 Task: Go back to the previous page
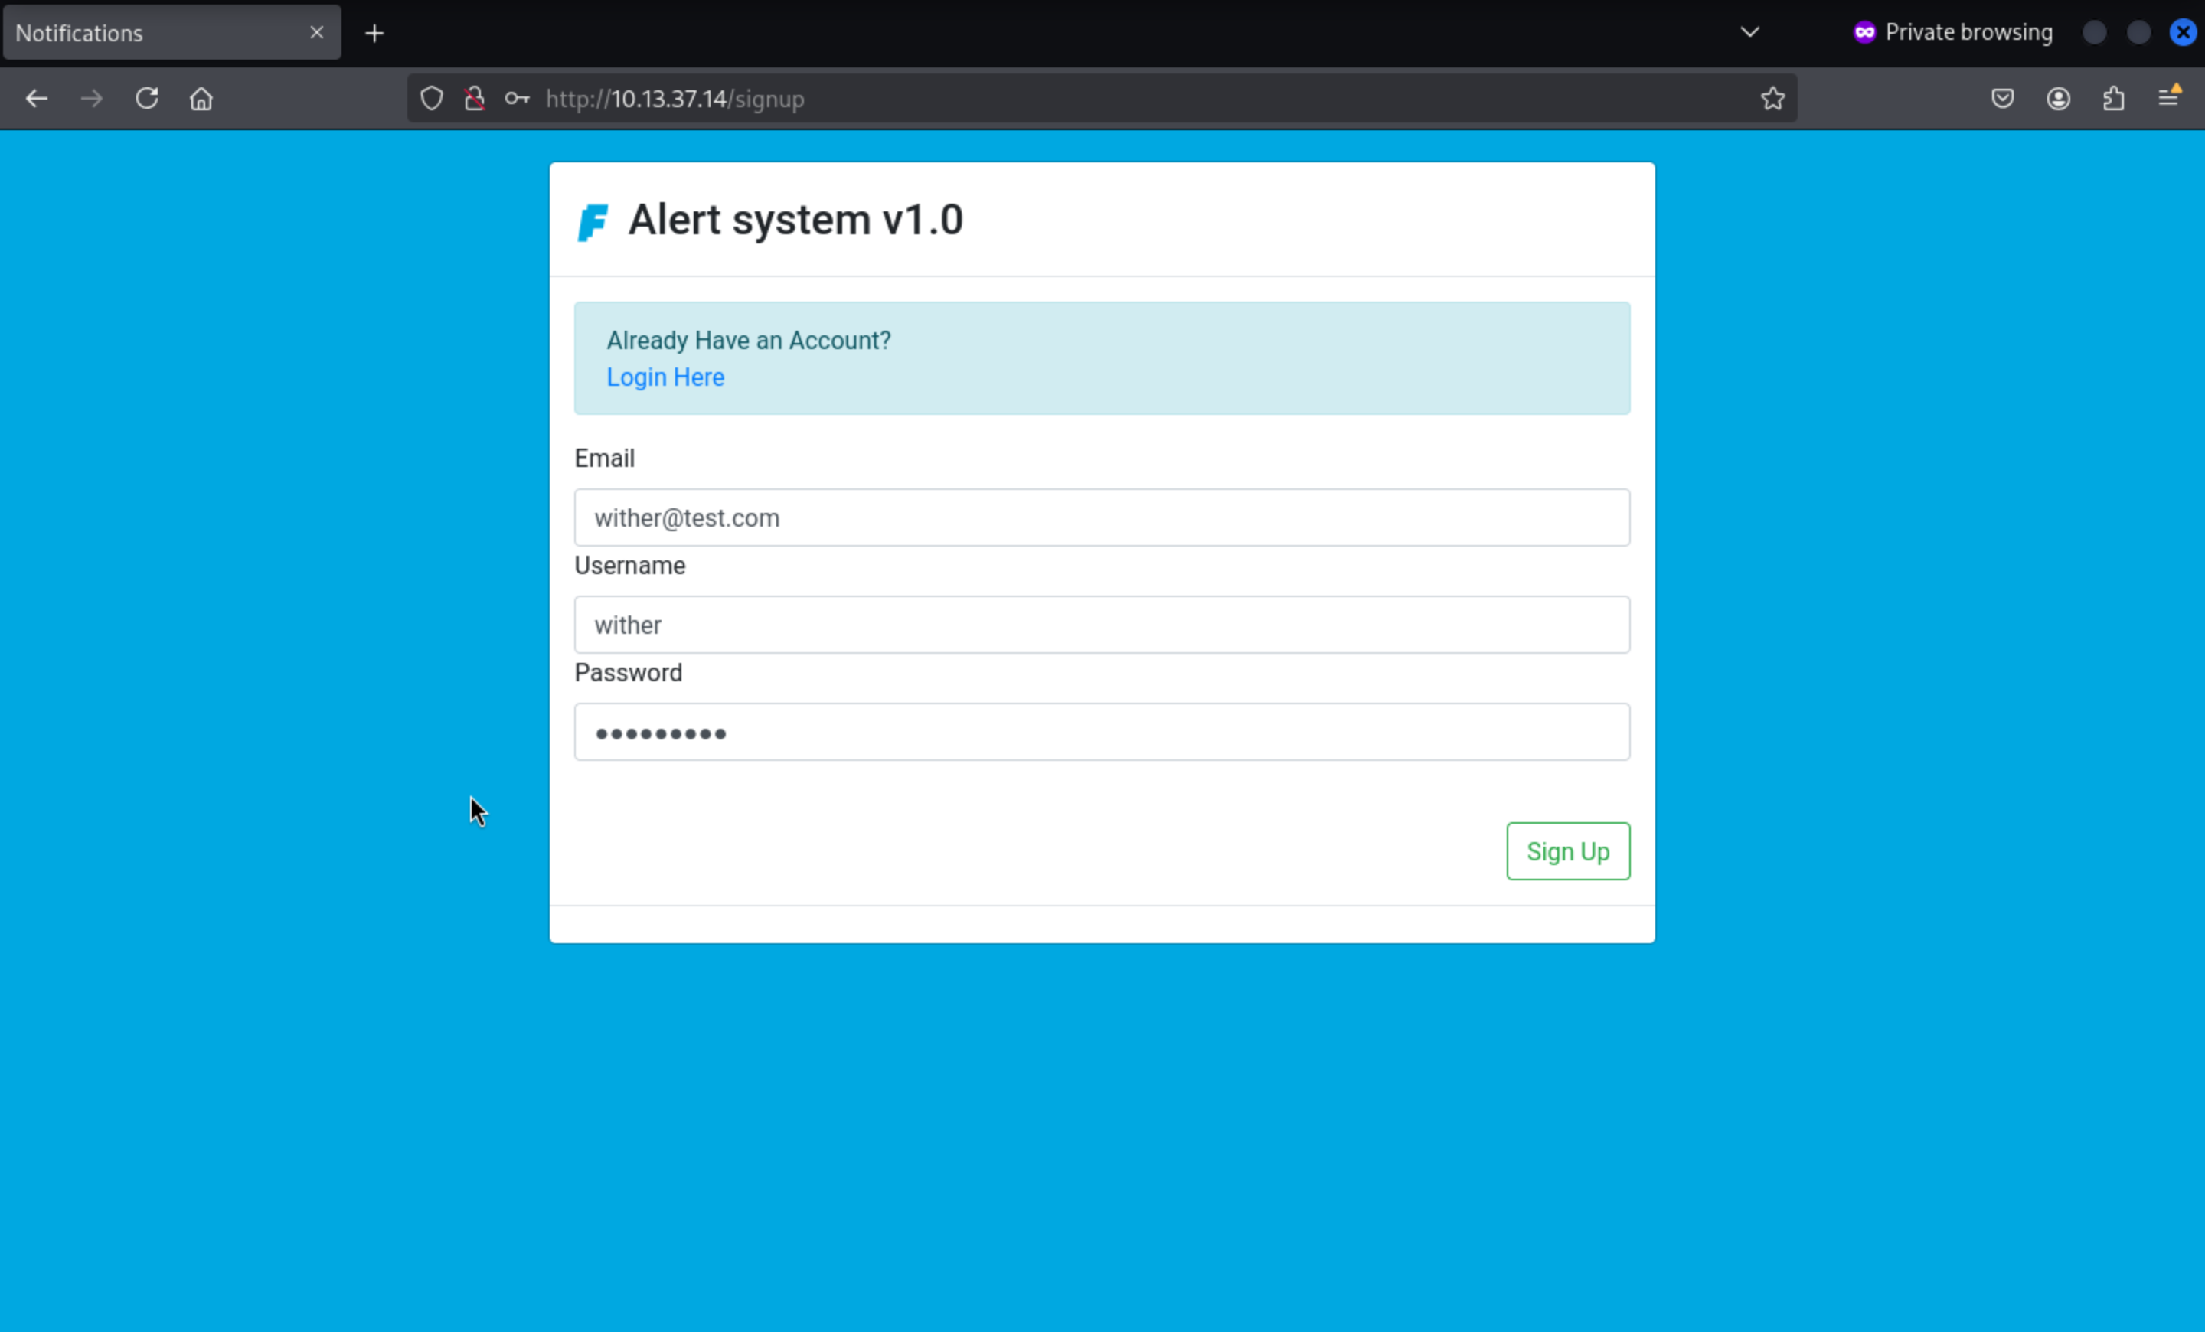point(37,99)
